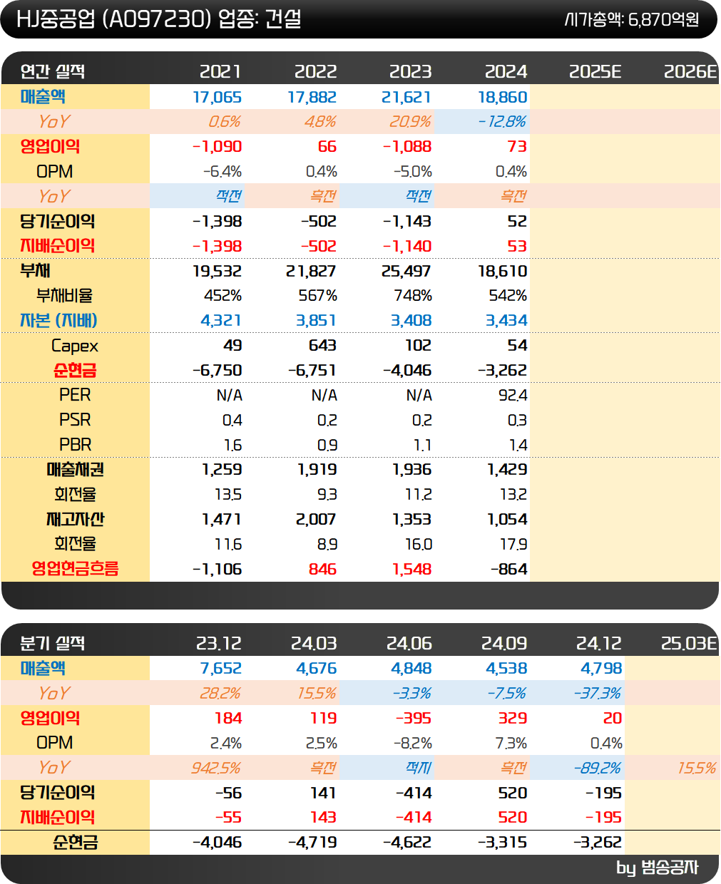721x884 pixels.
Task: Select the 2023 매출액 value 21,621
Action: [407, 97]
